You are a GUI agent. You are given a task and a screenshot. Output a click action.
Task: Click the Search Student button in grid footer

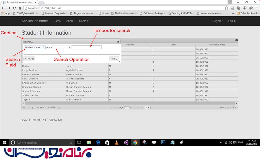click(x=46, y=108)
